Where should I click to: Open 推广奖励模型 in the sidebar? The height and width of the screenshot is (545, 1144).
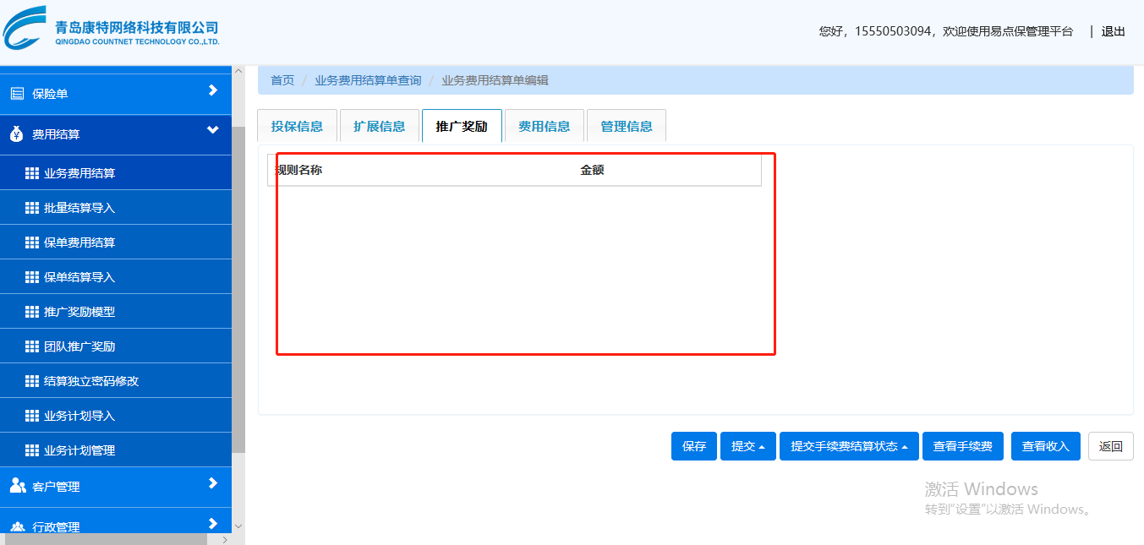pyautogui.click(x=116, y=312)
